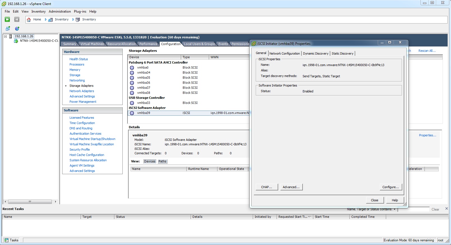Select the NTNX host VM icon in tree

click(x=16, y=41)
